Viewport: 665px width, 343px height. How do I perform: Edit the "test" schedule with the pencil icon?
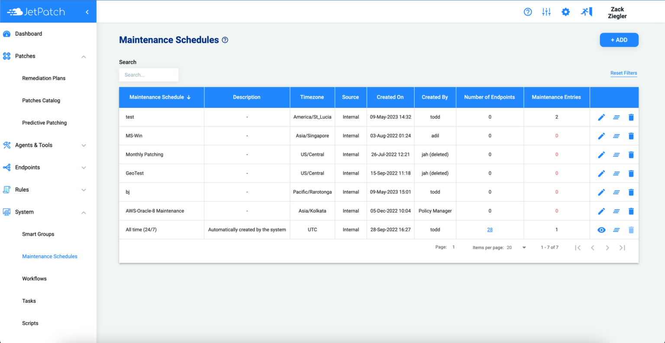click(601, 117)
